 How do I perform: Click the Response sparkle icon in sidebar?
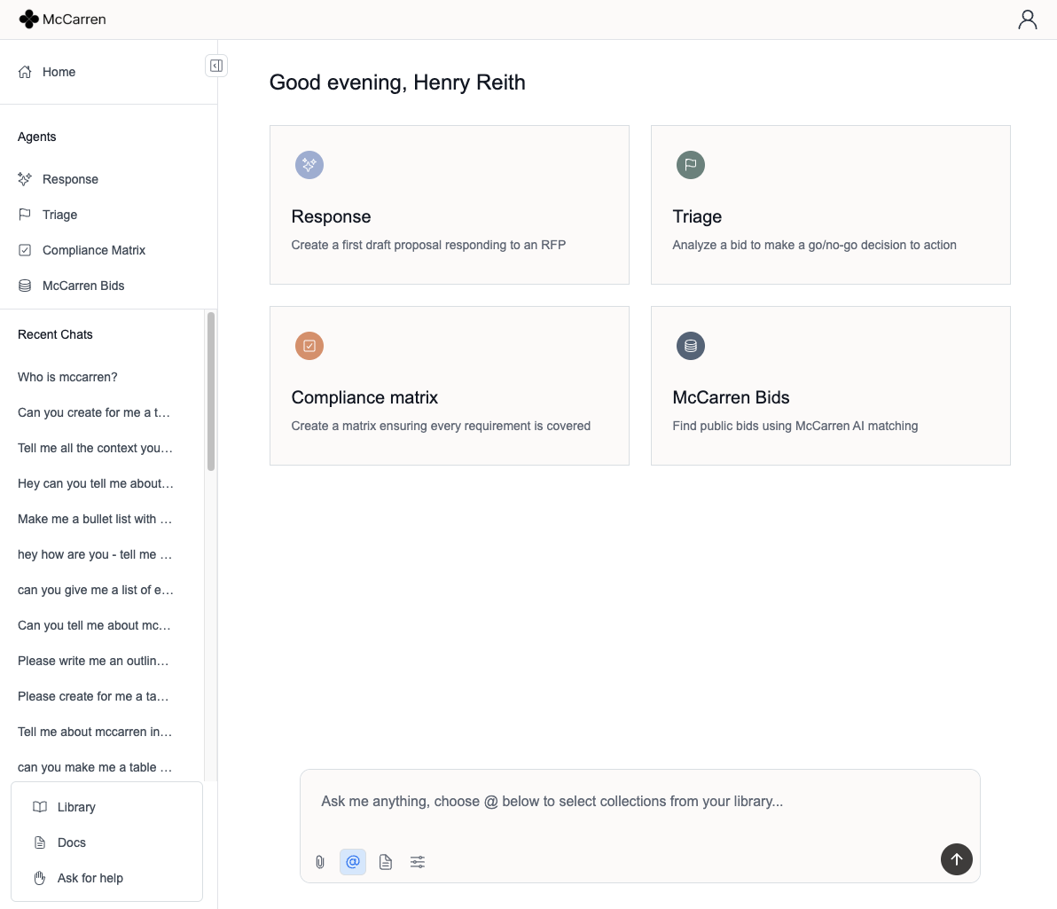coord(25,179)
